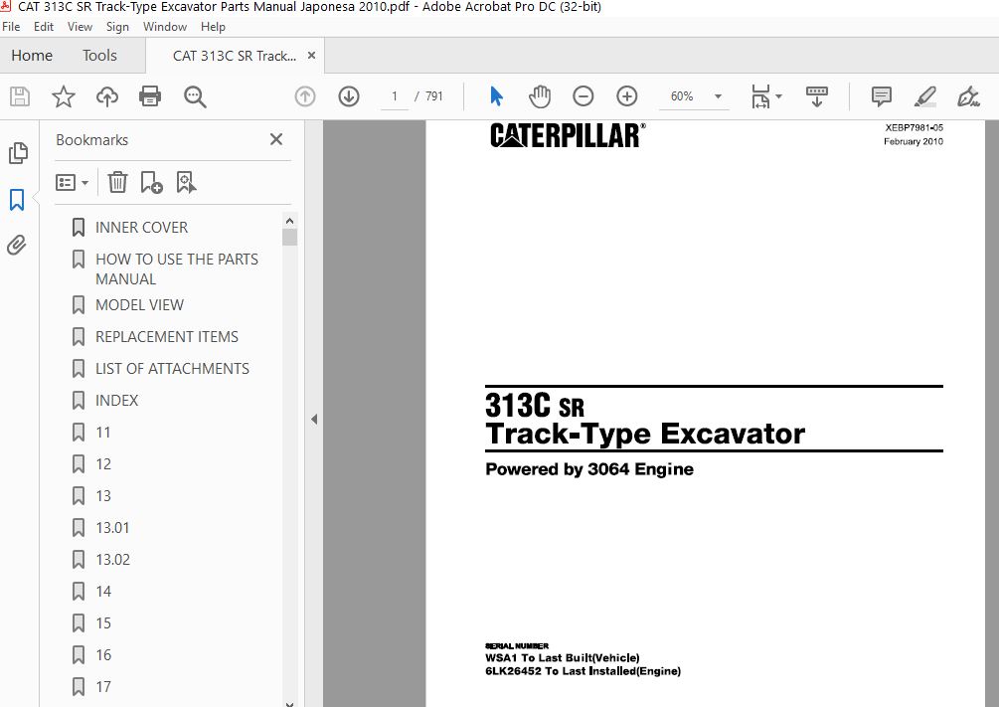Close the CAT 313C SR Track tab
This screenshot has width=999, height=707.
311,56
